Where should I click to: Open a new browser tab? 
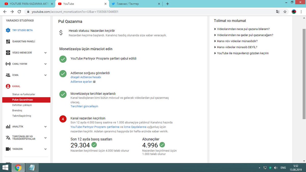point(168,4)
